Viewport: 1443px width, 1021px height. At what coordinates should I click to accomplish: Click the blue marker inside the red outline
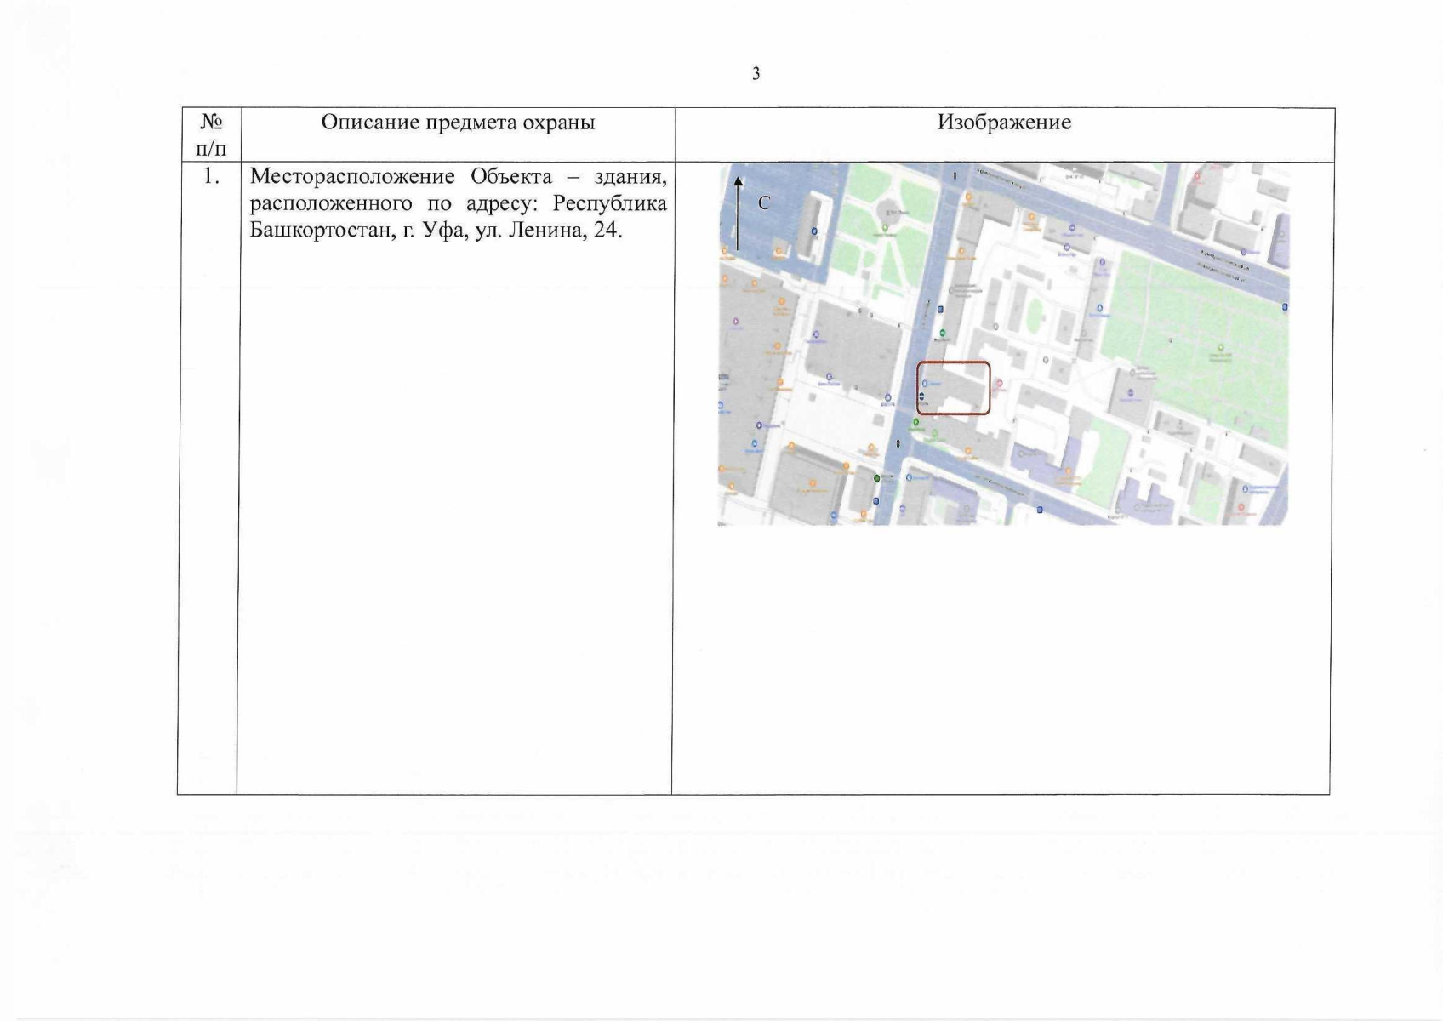pyautogui.click(x=925, y=385)
